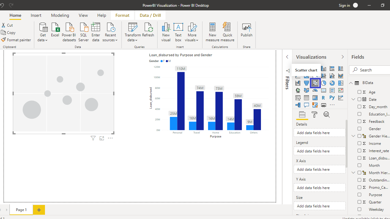The width and height of the screenshot is (390, 219).
Task: Check the Age field checkbox
Action: [x=359, y=92]
